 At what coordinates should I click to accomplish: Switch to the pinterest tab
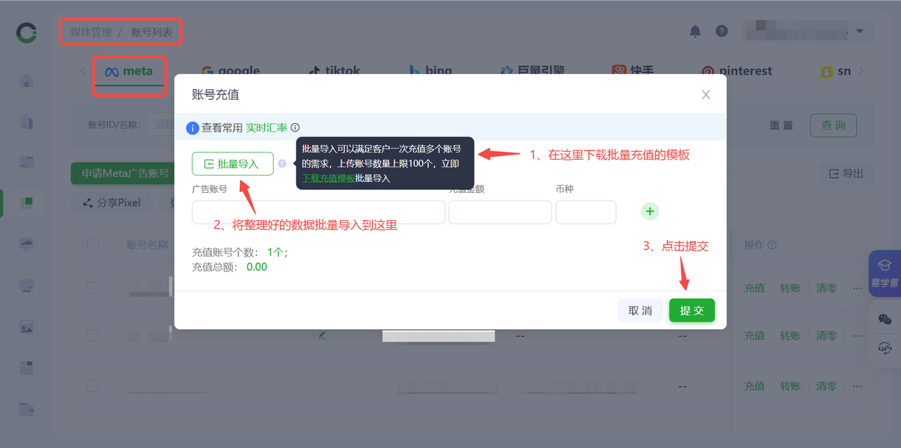(x=736, y=71)
